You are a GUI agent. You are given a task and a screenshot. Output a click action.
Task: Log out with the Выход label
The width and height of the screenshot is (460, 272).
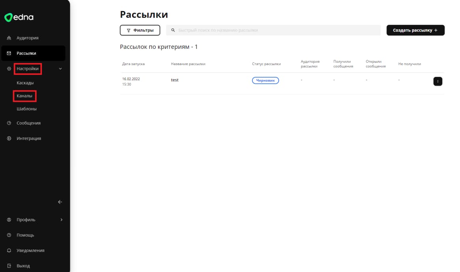pyautogui.click(x=23, y=266)
